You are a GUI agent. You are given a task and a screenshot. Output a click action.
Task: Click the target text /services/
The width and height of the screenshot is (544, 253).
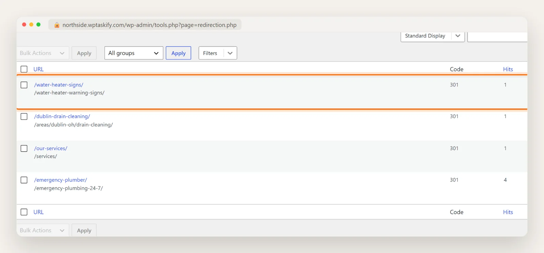46,156
